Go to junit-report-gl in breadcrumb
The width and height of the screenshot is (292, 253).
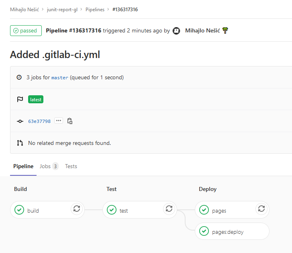(x=62, y=10)
